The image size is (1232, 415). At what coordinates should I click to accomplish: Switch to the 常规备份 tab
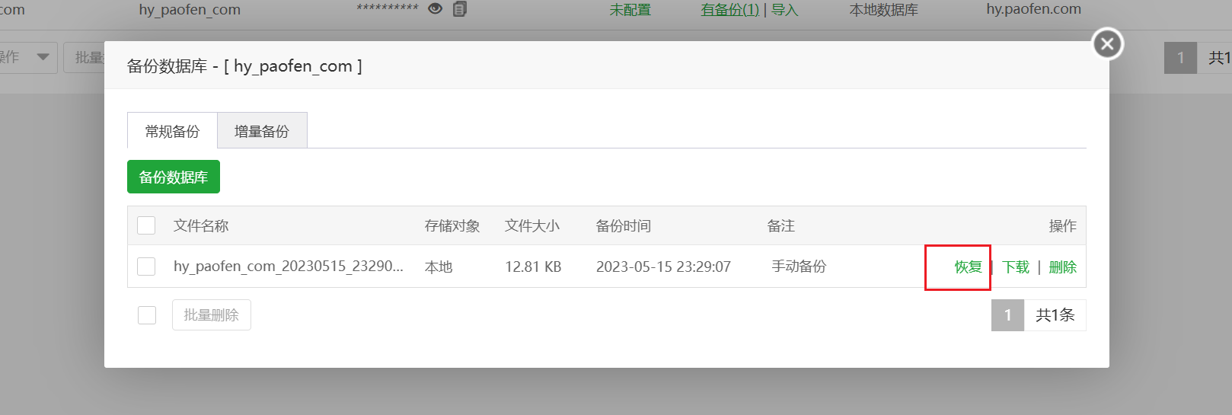click(172, 131)
